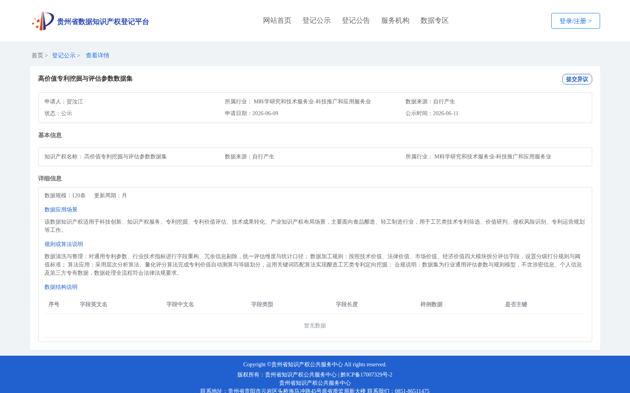Click the Copyright line in the footer
This screenshot has height=393, width=630.
point(315,364)
